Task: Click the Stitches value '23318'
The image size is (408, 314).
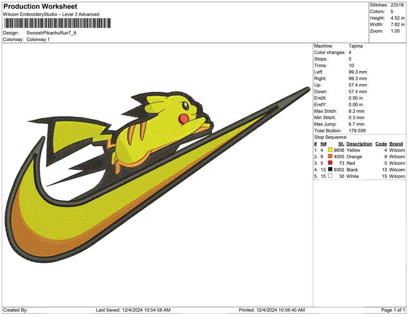Action: click(397, 5)
